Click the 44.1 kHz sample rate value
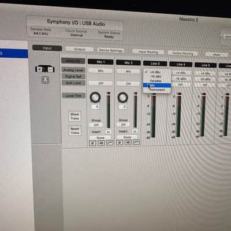 tap(41, 33)
